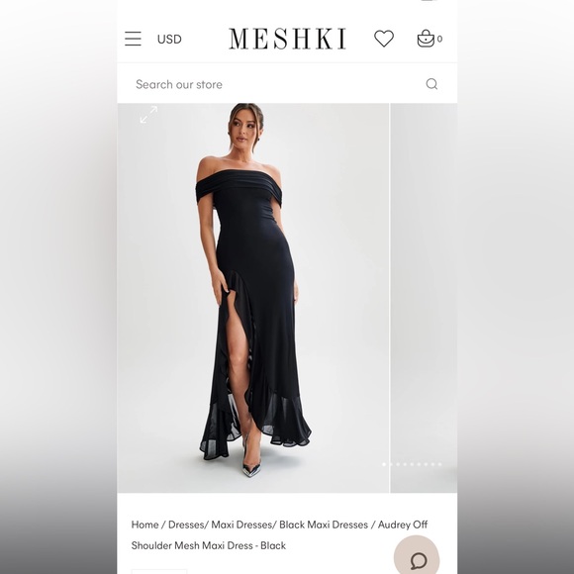Image resolution: width=574 pixels, height=574 pixels.
Task: Open the shopping bag cart
Action: [x=426, y=39]
